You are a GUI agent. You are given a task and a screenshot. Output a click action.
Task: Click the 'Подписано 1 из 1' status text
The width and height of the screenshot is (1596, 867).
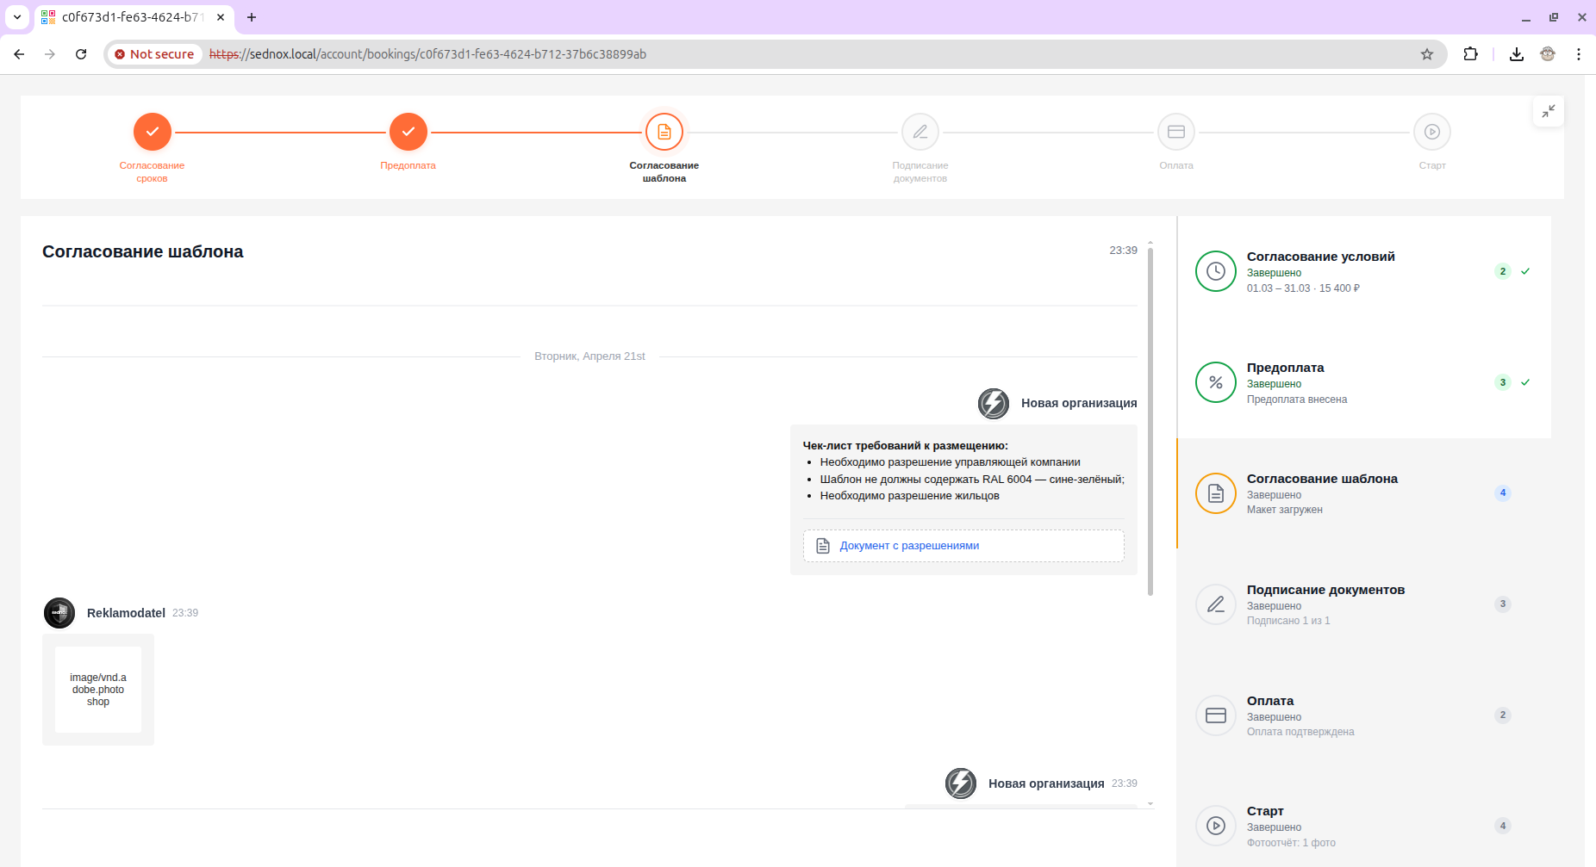click(1288, 621)
